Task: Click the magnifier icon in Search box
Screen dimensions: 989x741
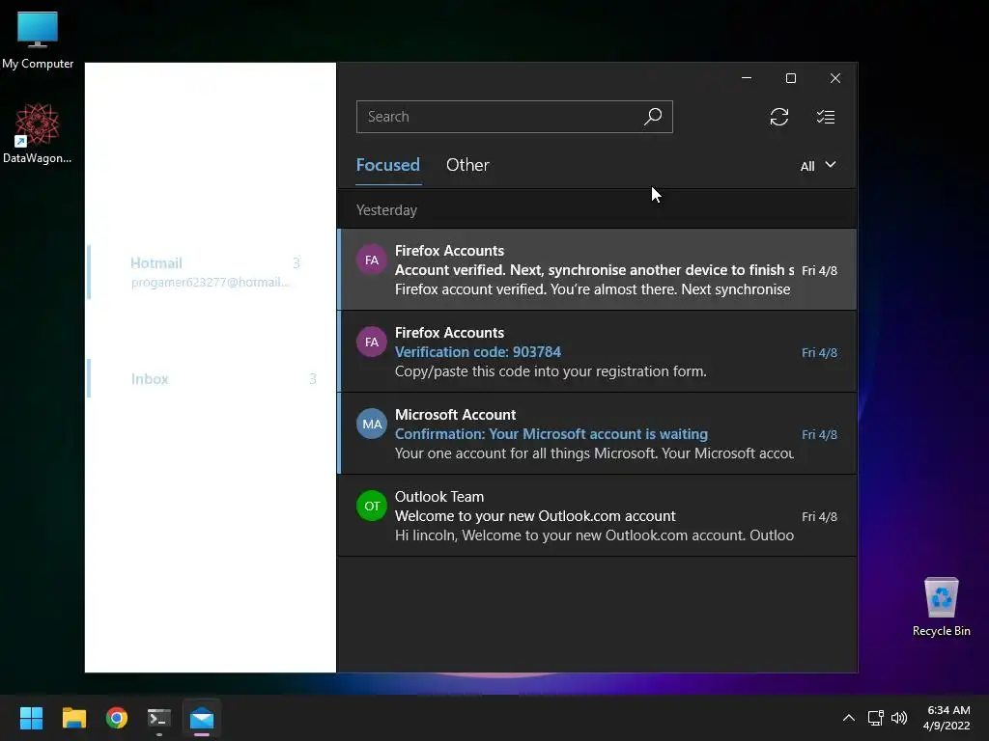Action: pos(653,117)
